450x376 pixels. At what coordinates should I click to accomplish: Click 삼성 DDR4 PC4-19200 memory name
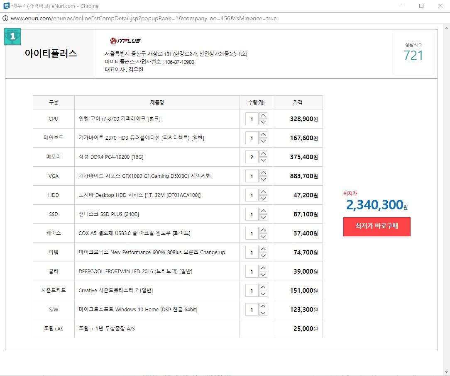pyautogui.click(x=111, y=157)
